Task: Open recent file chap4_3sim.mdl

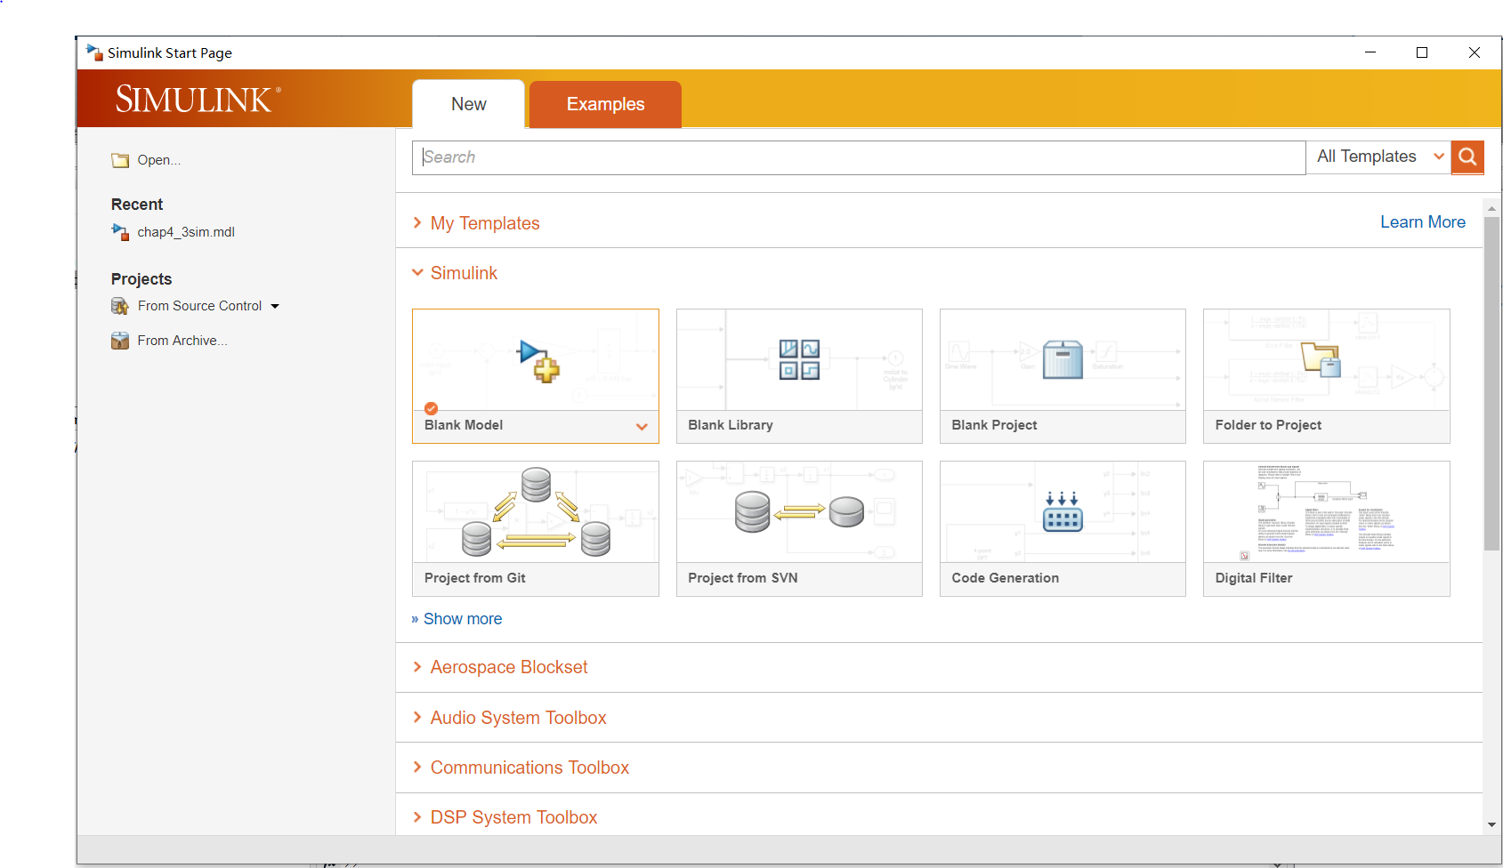Action: (186, 232)
